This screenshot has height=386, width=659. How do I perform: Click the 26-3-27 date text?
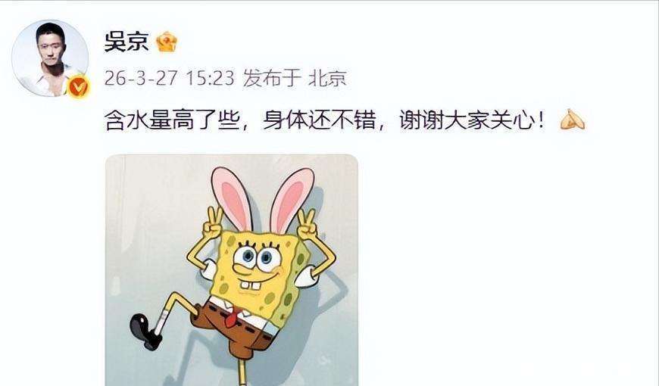tap(141, 79)
